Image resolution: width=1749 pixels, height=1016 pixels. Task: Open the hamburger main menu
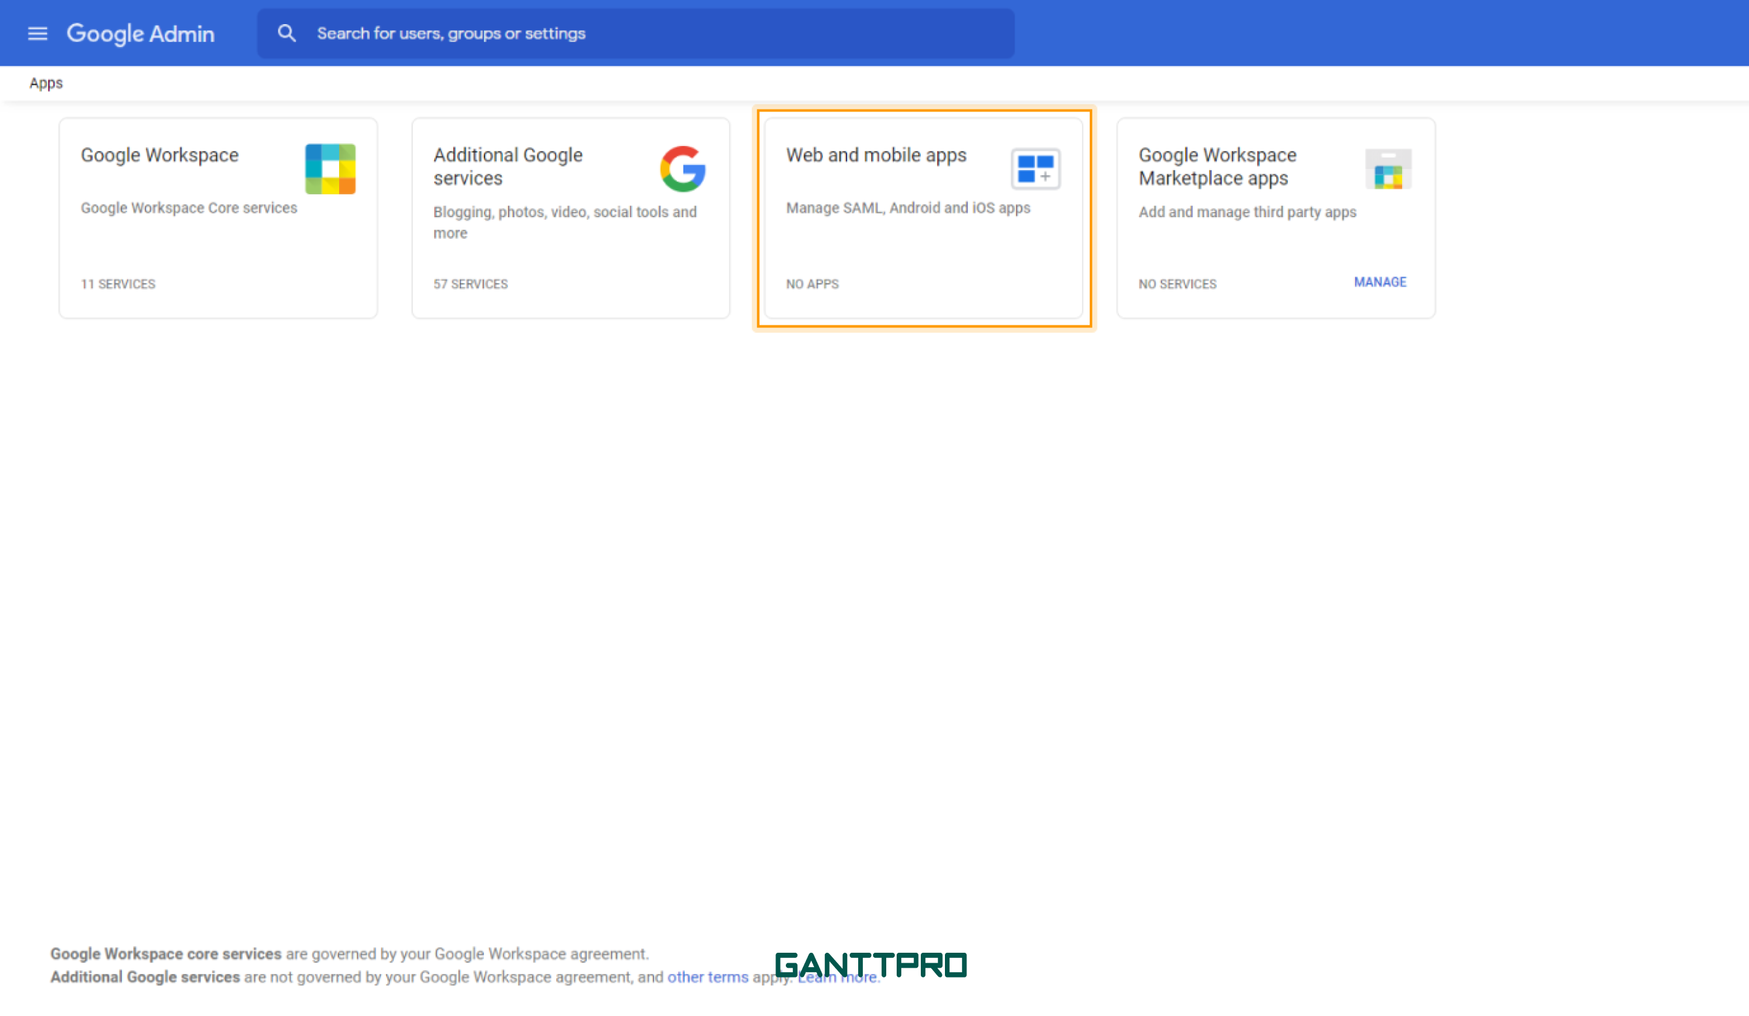pos(37,33)
